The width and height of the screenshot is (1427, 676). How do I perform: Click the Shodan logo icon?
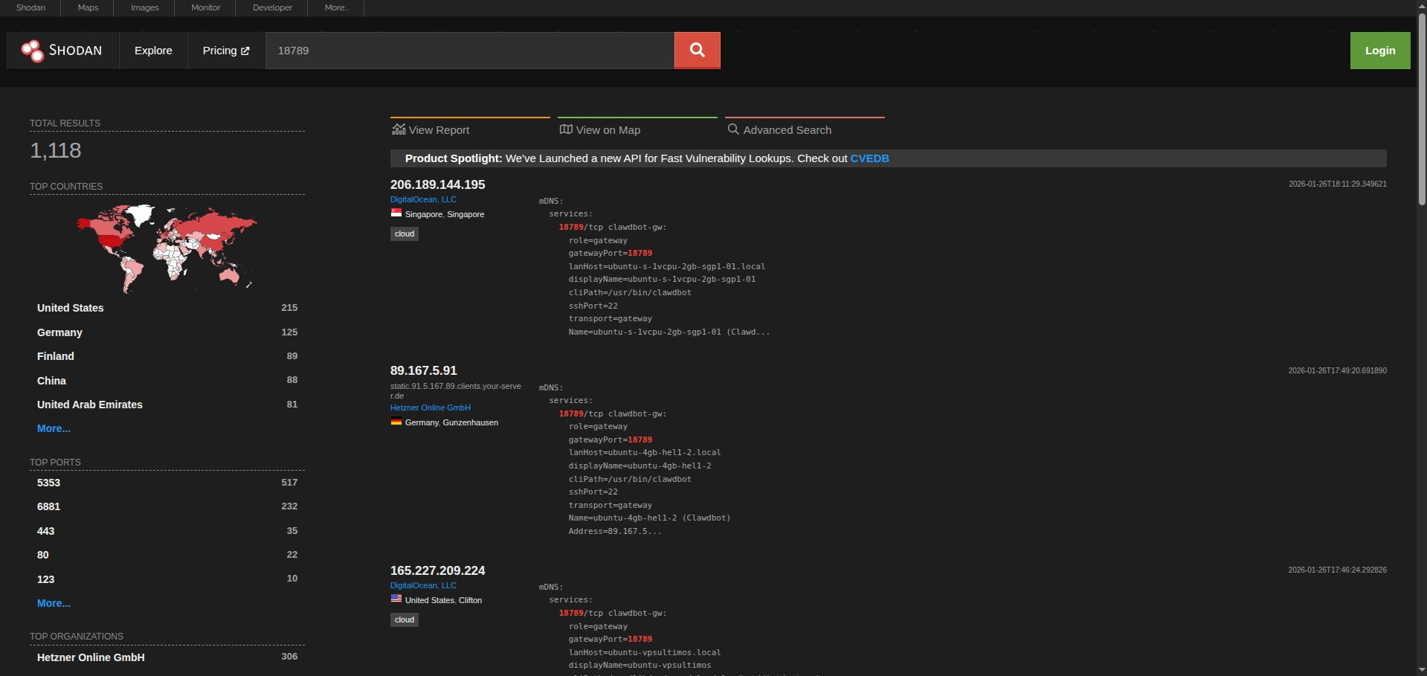coord(33,51)
